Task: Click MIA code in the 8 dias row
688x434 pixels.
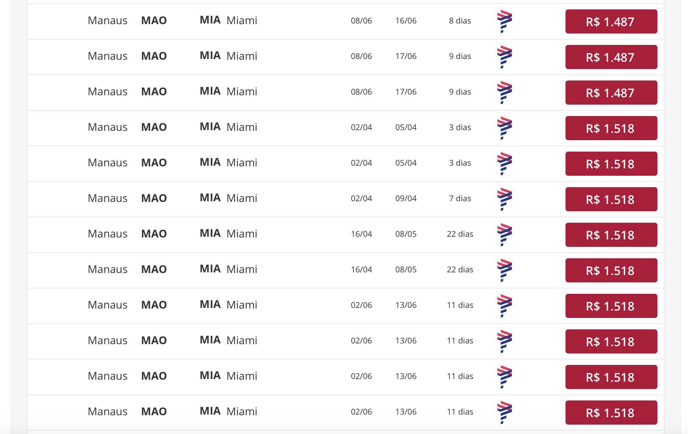Action: [210, 20]
